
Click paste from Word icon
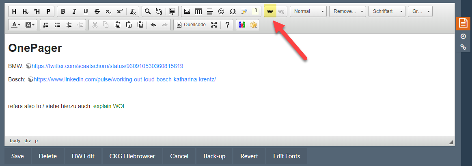pos(140,25)
